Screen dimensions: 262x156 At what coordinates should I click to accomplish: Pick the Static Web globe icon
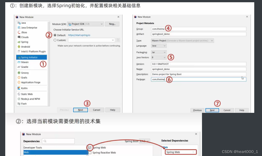[19, 94]
